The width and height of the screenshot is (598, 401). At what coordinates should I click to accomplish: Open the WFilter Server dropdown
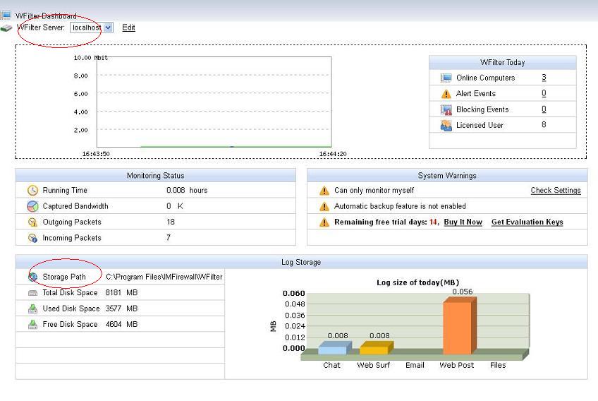pyautogui.click(x=92, y=28)
